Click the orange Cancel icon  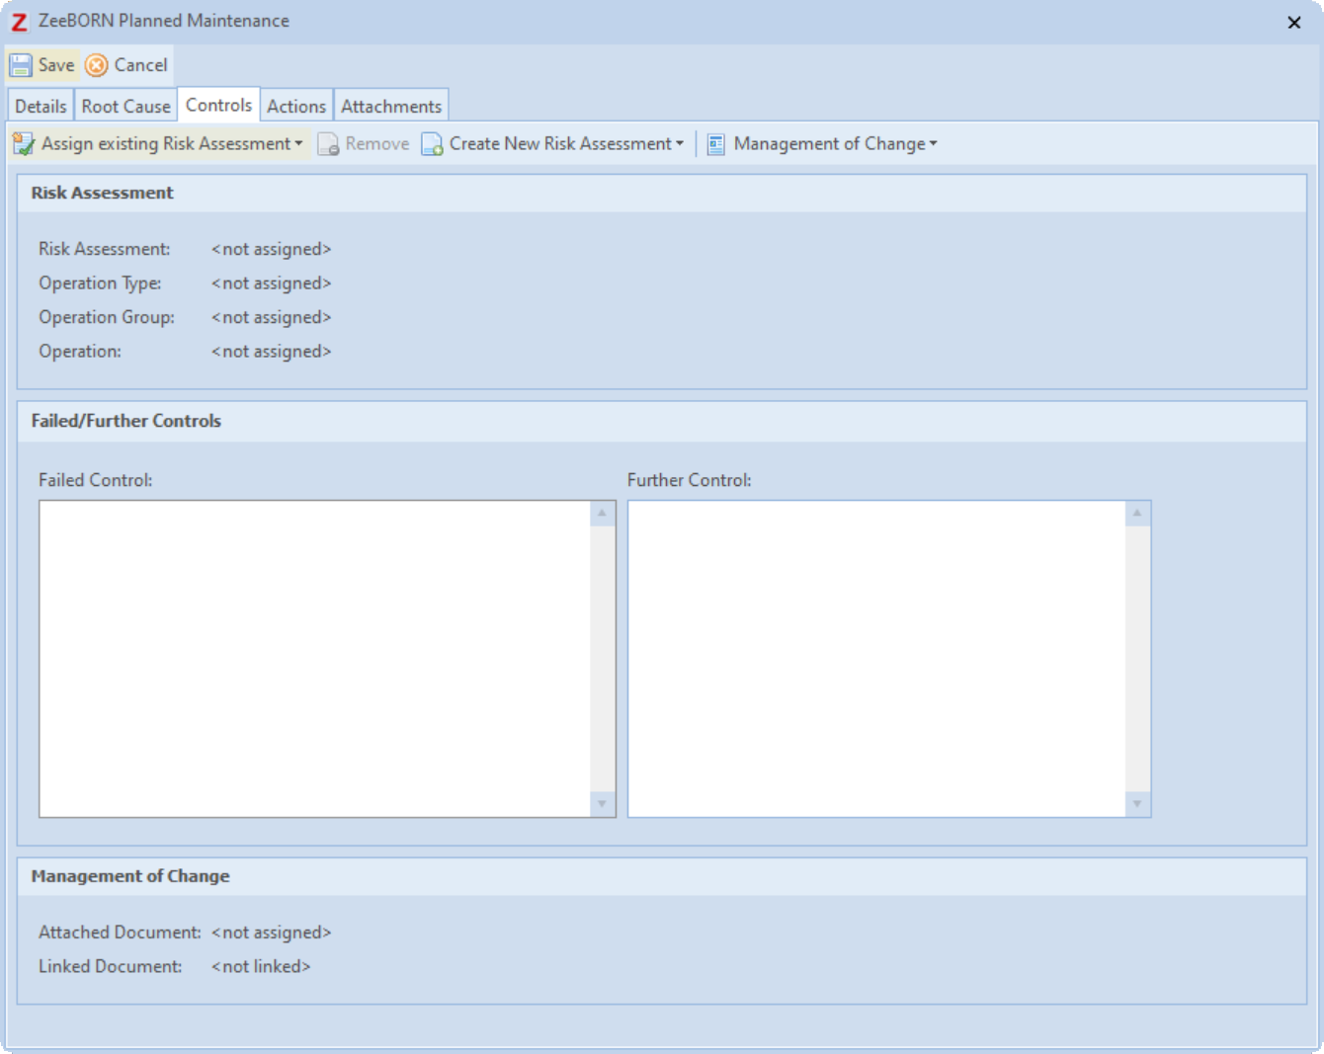pyautogui.click(x=97, y=65)
